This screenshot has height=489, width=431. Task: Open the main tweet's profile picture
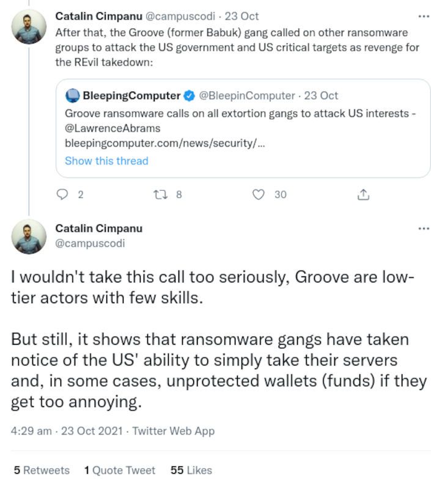click(29, 237)
